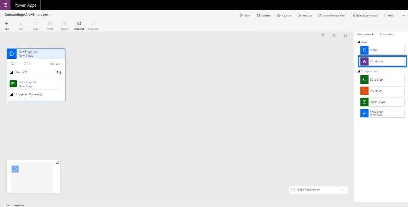Click the Paste icon
Image resolution: width=408 pixels, height=207 pixels.
point(49,23)
